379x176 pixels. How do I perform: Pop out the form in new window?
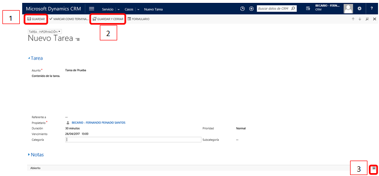pyautogui.click(x=367, y=19)
